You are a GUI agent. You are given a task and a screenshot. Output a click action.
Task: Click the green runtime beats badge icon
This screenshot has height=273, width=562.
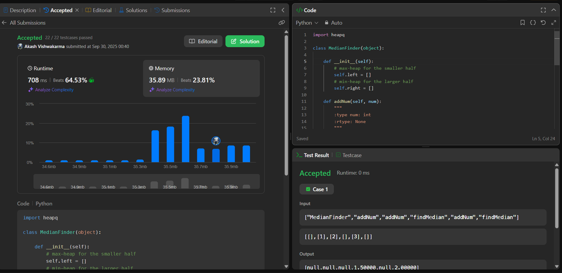coord(92,80)
